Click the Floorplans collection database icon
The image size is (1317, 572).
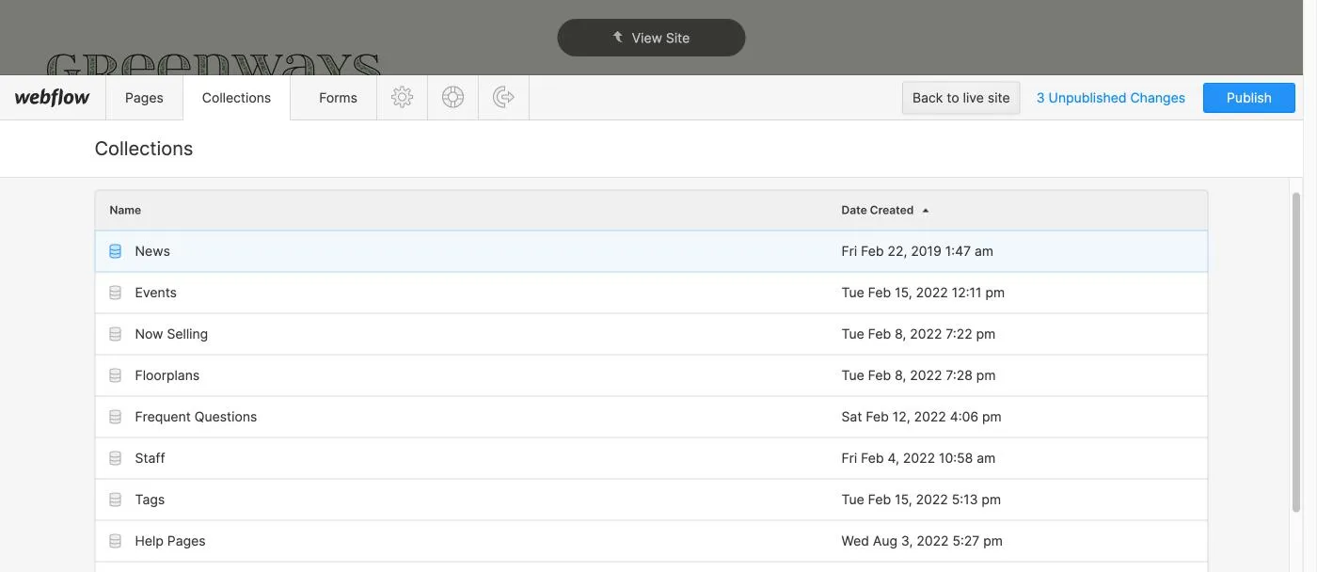click(x=116, y=375)
